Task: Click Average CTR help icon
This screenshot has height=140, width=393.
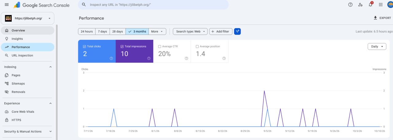Action: [x=186, y=58]
